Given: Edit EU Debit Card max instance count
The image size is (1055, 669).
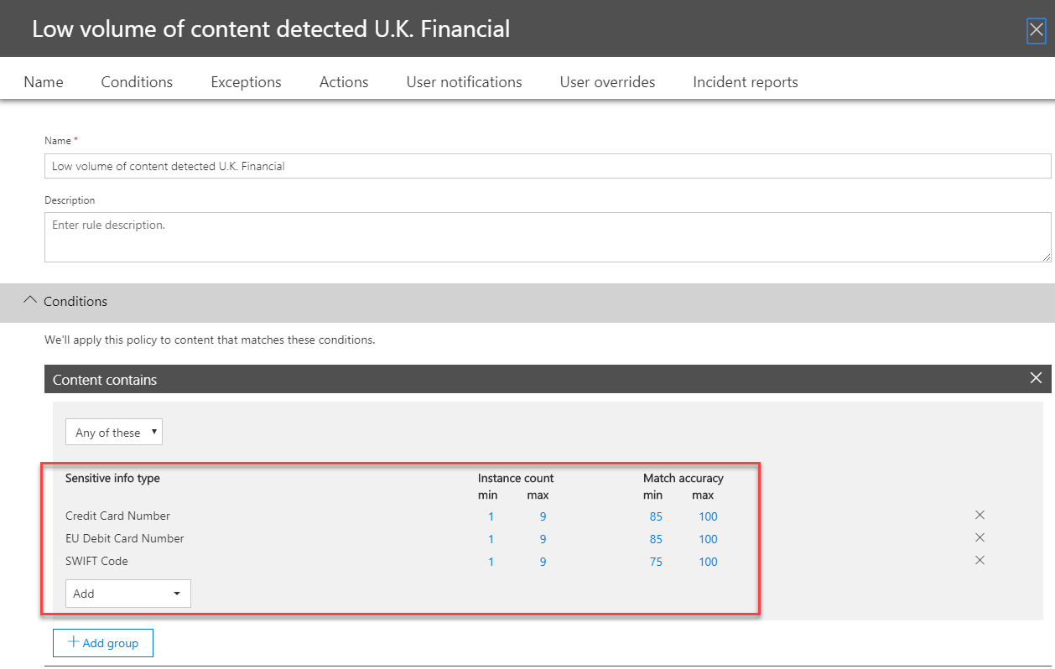Looking at the screenshot, I should pyautogui.click(x=543, y=539).
